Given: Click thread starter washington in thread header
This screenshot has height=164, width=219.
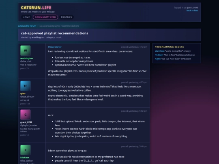Looking at the screenshot, I should [38, 37].
